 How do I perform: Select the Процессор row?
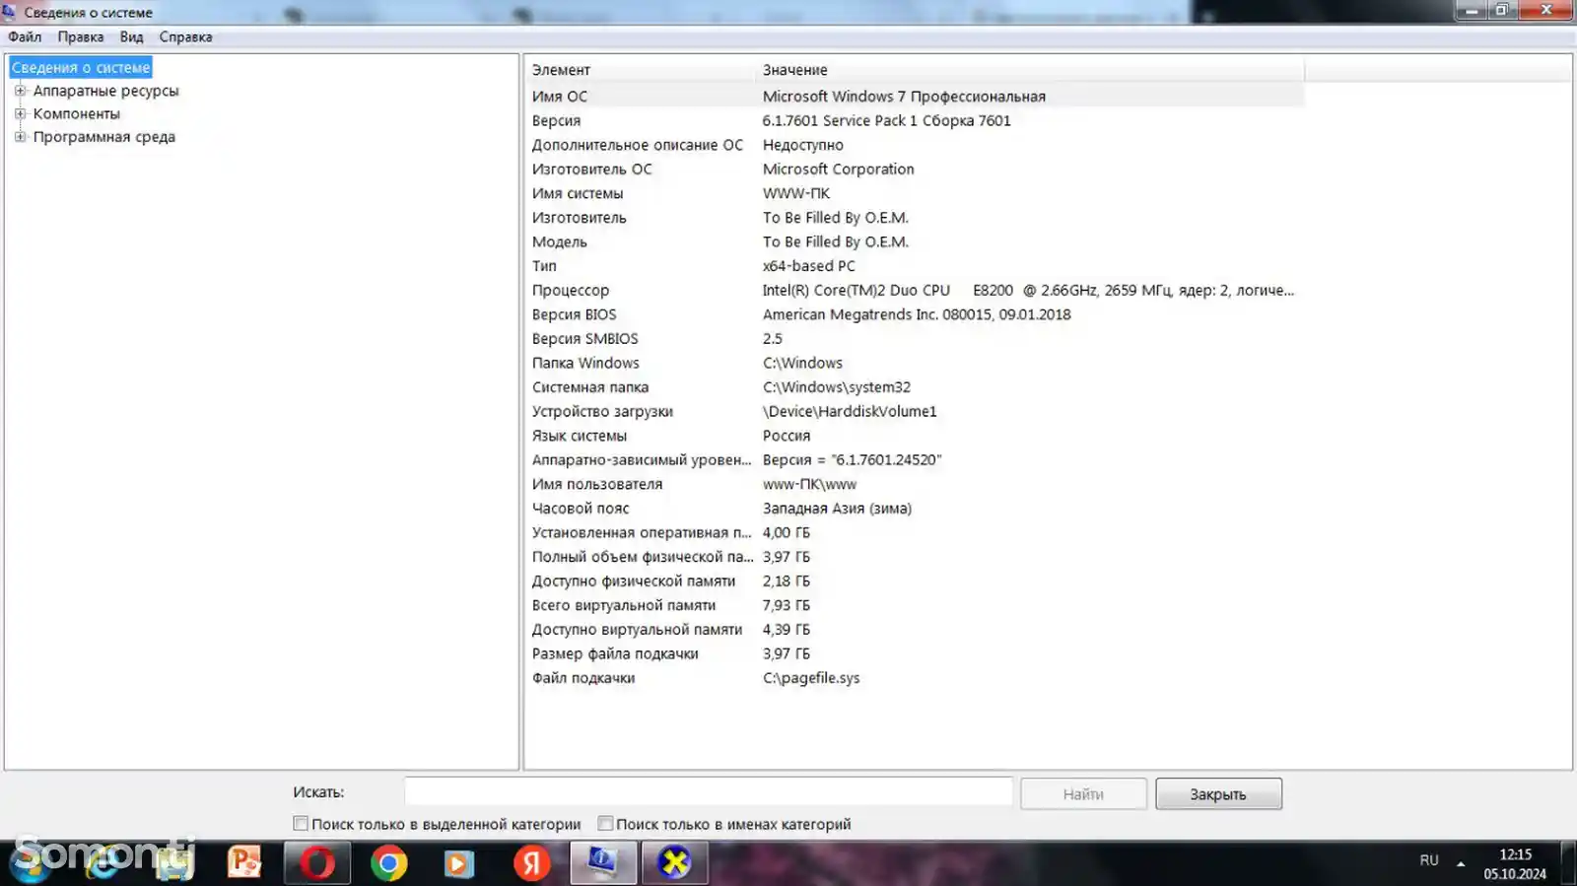[915, 290]
